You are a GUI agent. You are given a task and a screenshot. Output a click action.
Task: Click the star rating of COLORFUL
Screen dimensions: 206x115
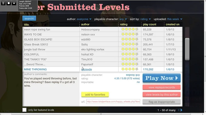point(130,54)
